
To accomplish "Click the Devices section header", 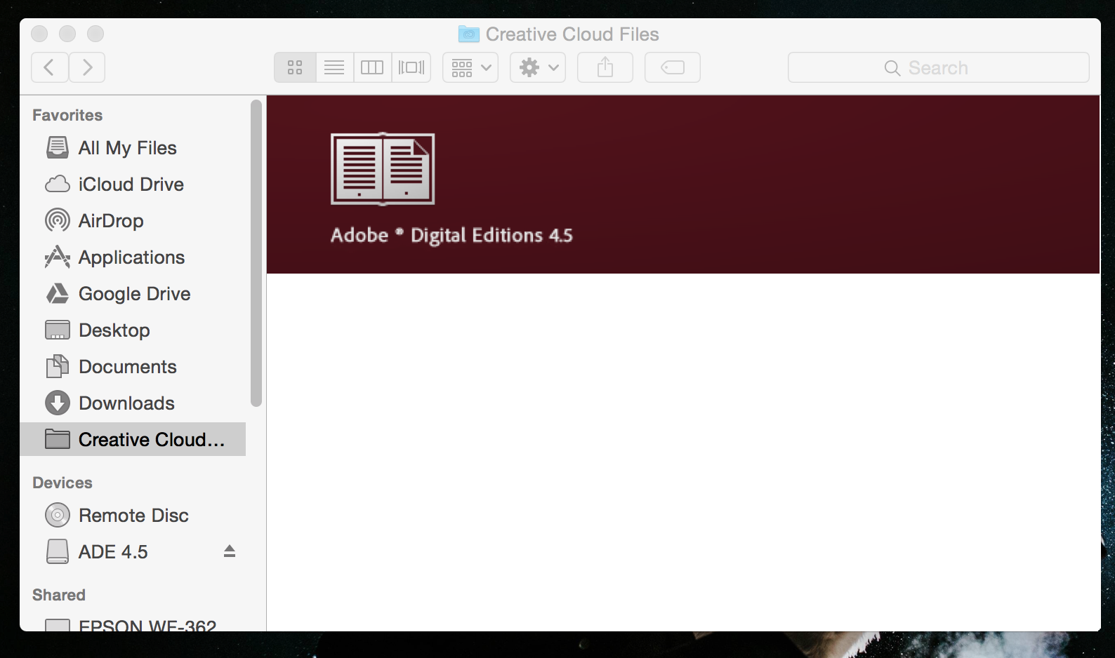I will pyautogui.click(x=62, y=483).
